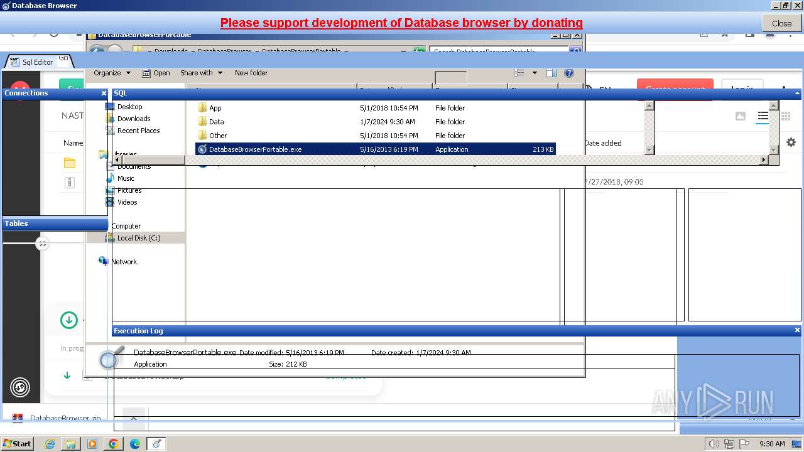Click the SQL pane left scroll arrow
804x452 pixels.
[x=117, y=160]
